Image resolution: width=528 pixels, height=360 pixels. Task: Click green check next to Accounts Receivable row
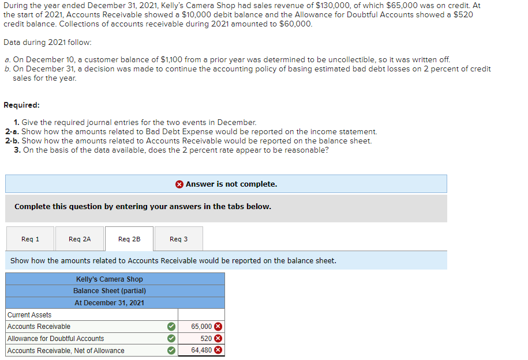171,327
